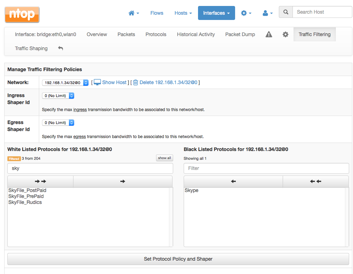Open the Packet Dump tab
The image size is (353, 274).
240,34
